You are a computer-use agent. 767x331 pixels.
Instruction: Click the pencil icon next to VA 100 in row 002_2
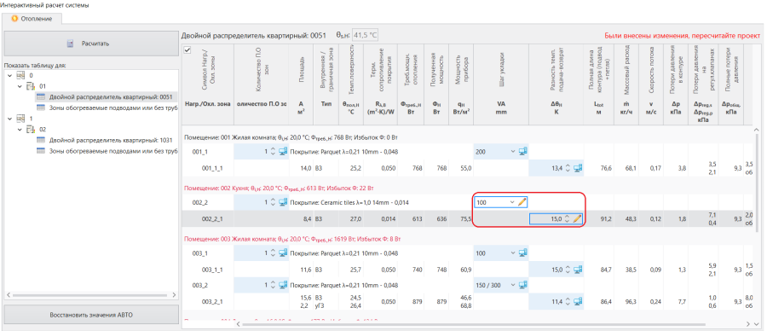[522, 201]
